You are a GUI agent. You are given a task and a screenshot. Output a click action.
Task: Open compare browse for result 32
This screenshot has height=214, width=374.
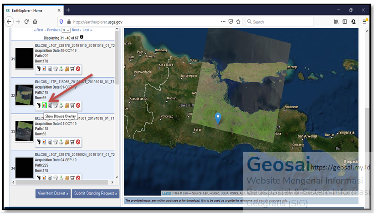(50, 105)
